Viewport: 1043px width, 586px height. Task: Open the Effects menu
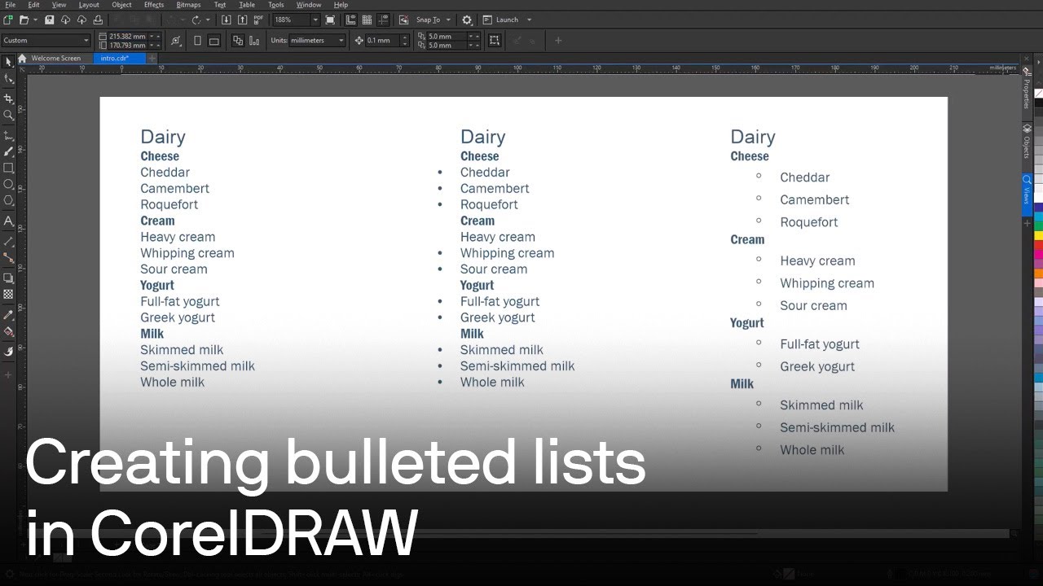[x=154, y=5]
